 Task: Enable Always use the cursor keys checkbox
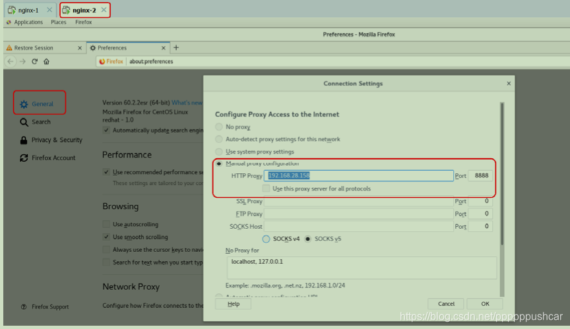[x=106, y=249]
